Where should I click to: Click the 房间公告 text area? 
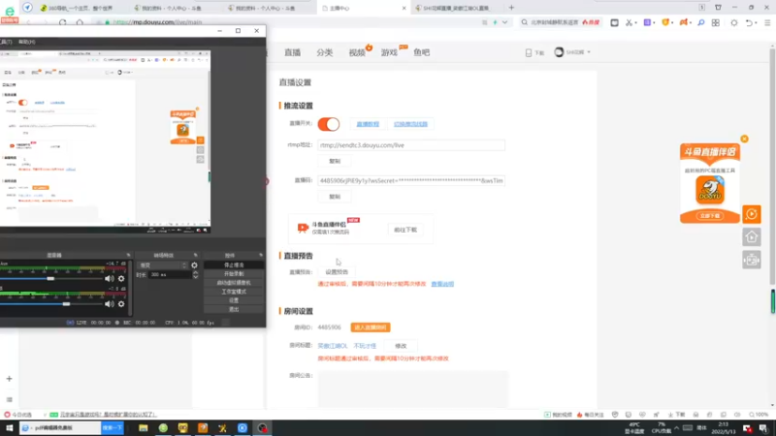[x=413, y=389]
